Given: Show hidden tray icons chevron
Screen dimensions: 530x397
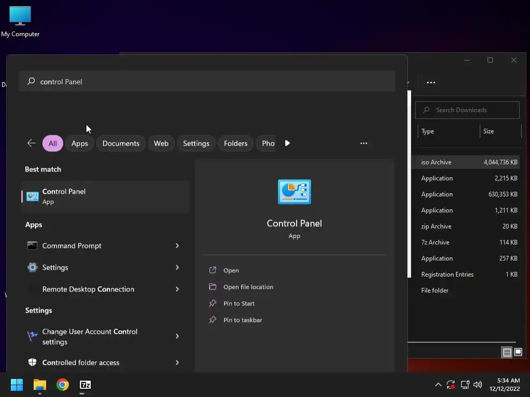Looking at the screenshot, I should (x=438, y=385).
